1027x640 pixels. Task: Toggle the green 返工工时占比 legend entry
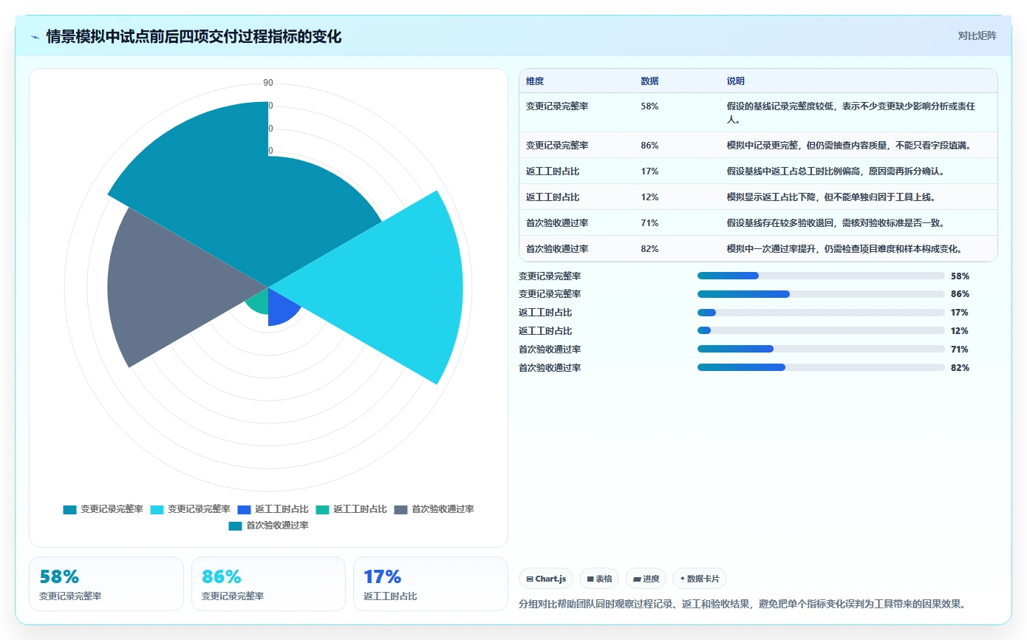(x=352, y=509)
